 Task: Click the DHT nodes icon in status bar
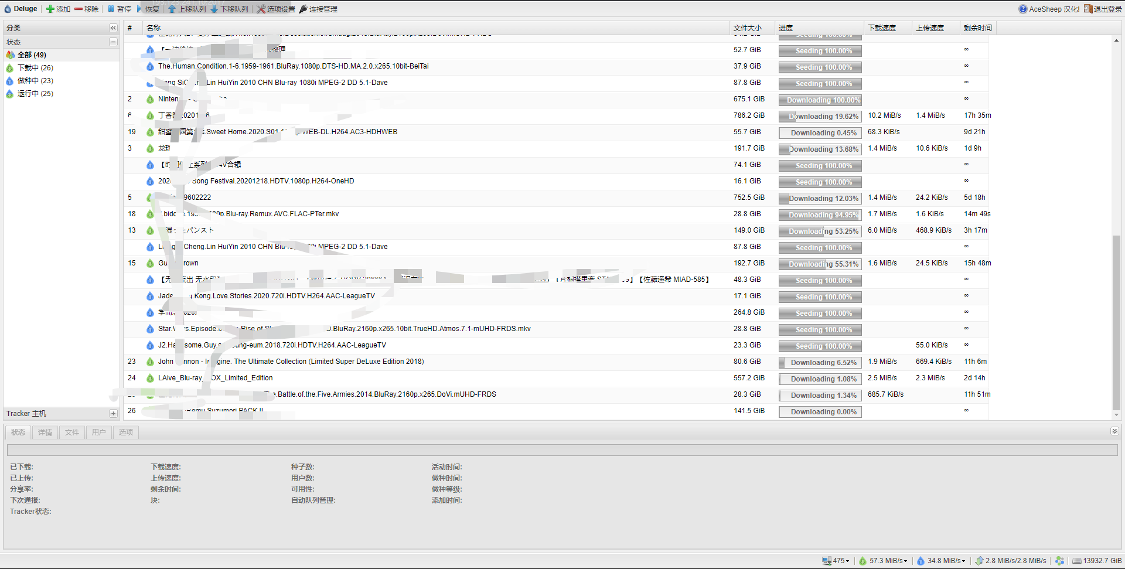click(x=1059, y=561)
